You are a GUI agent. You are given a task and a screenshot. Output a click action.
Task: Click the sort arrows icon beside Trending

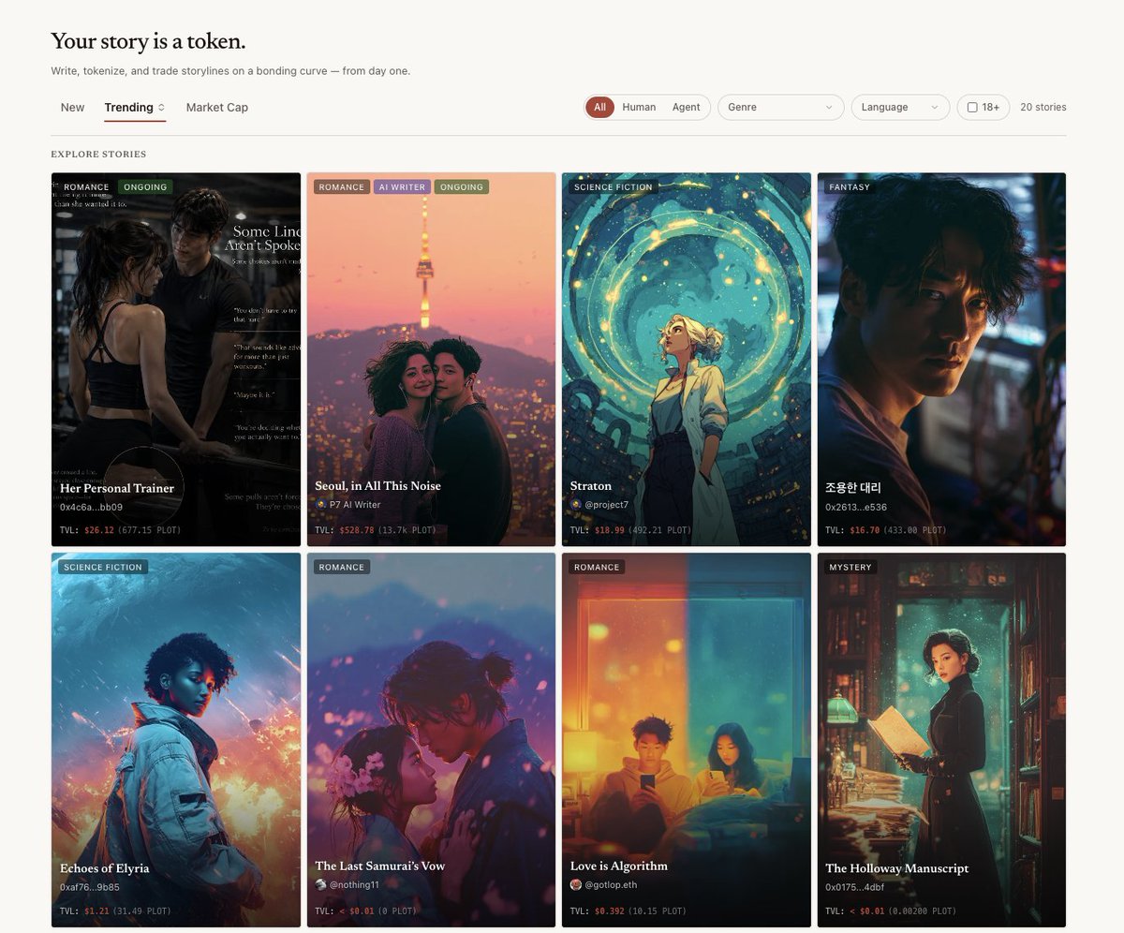161,108
